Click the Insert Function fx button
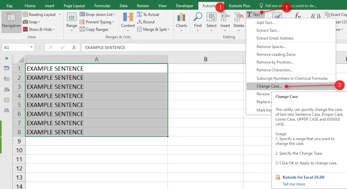The image size is (347, 189). click(74, 48)
